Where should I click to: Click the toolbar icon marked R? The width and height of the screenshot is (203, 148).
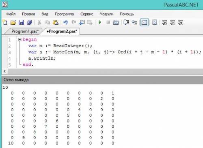181,22
